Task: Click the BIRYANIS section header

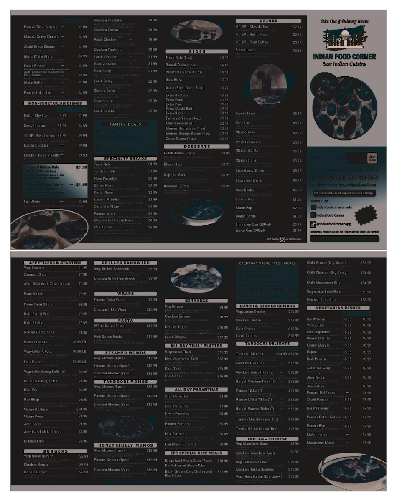Action: (x=196, y=301)
